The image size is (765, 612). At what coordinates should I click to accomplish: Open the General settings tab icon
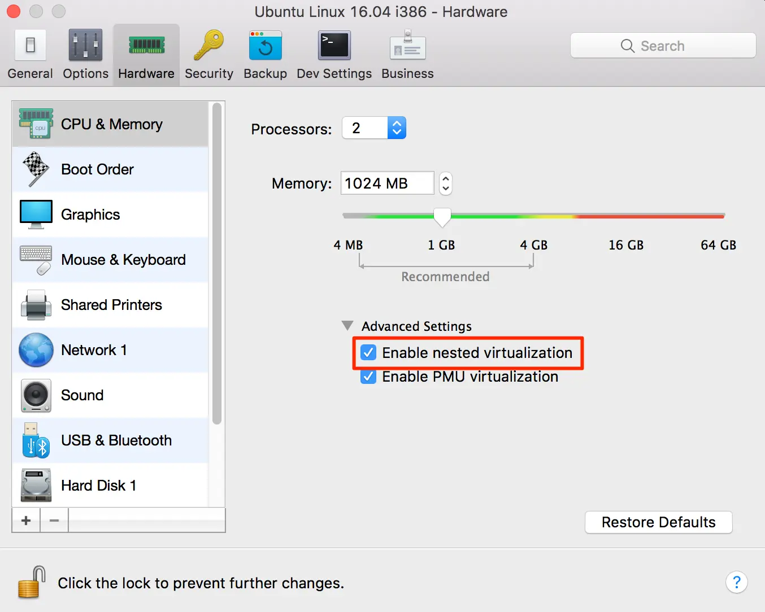point(31,45)
